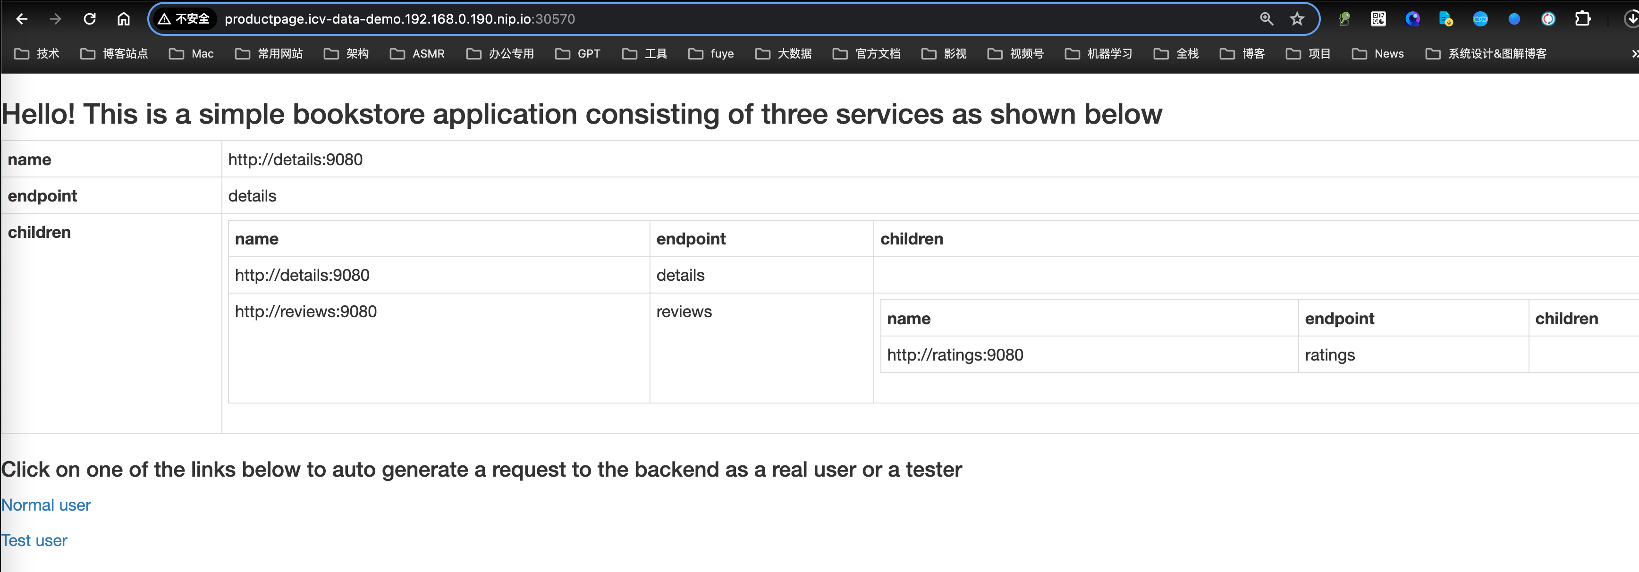The height and width of the screenshot is (572, 1639).
Task: Bookmark this page with the star icon
Action: pyautogui.click(x=1297, y=19)
